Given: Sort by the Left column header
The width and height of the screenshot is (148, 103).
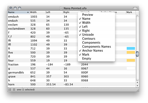Looking at the screenshot, I should pos(54,12).
